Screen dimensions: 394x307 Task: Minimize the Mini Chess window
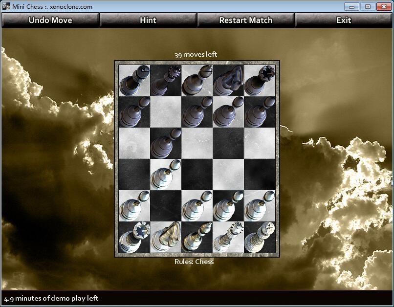coord(351,6)
